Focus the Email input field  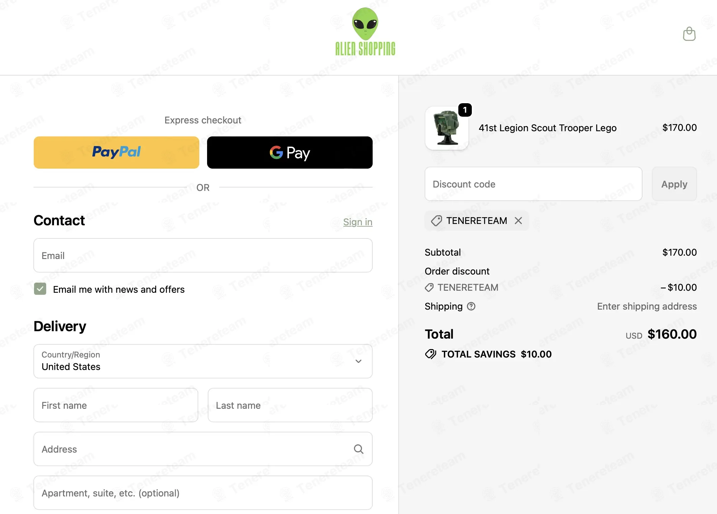(x=203, y=255)
